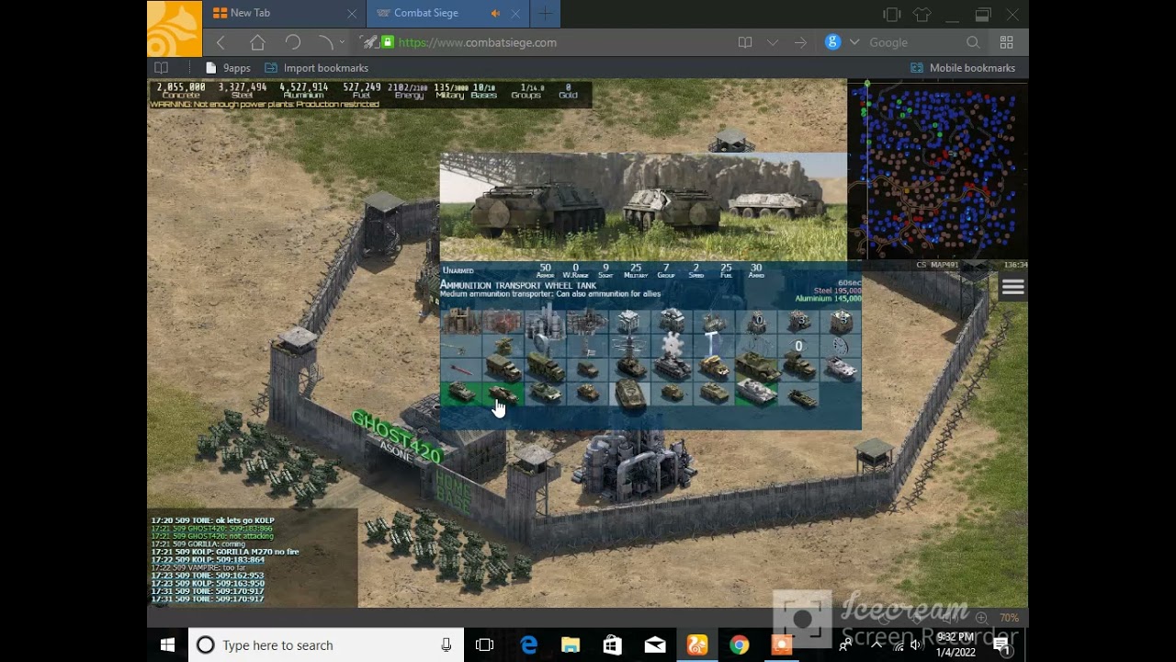Expand the forward history dropdown arrow
Viewport: 1176px width, 662px height.
click(342, 42)
